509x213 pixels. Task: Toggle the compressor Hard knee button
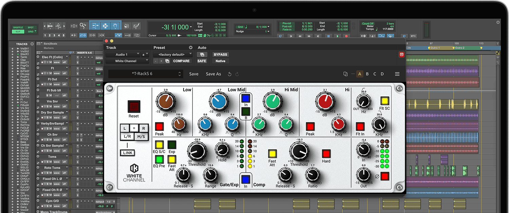326,154
